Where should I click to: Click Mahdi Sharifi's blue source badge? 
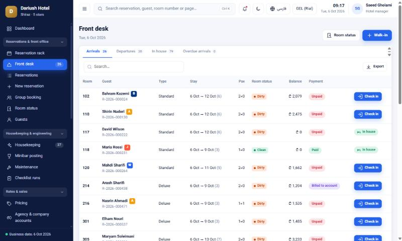tap(130, 166)
